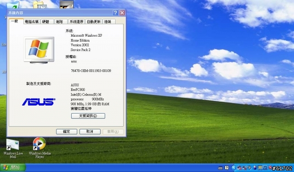The image size is (294, 172).
Task: Click the yellow display monitor tray icon
Action: tap(260, 168)
